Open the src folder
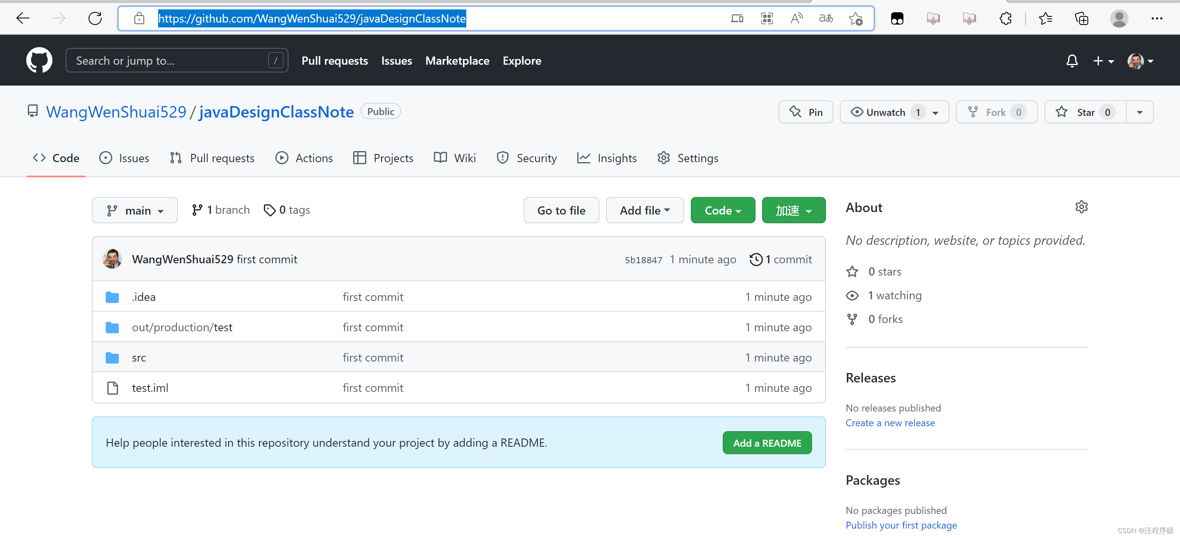The image size is (1180, 538). 139,357
